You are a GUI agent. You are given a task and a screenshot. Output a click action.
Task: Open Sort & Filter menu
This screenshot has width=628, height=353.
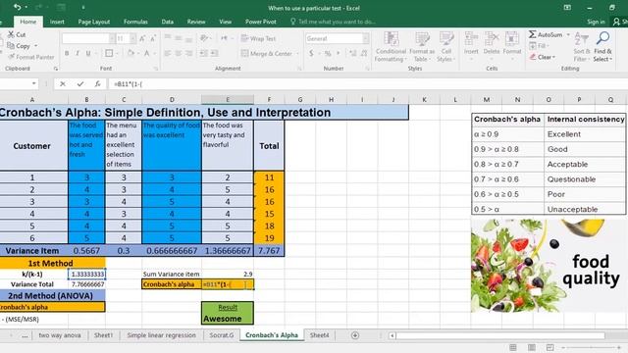(581, 47)
